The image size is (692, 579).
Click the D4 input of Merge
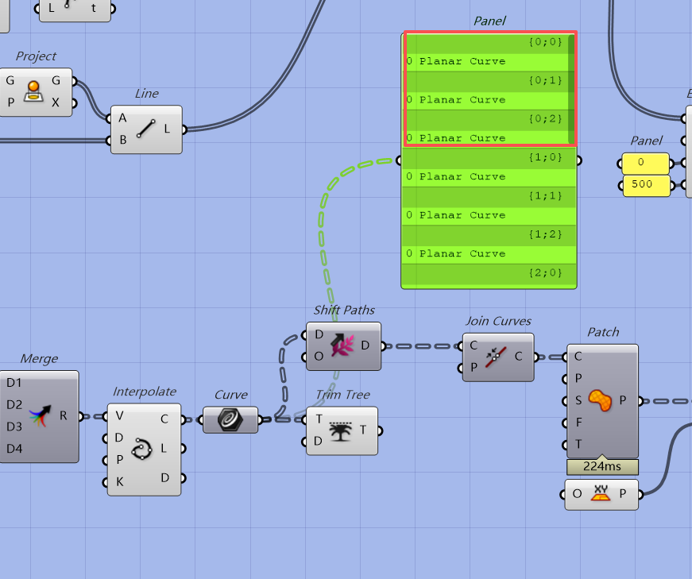tap(14, 450)
